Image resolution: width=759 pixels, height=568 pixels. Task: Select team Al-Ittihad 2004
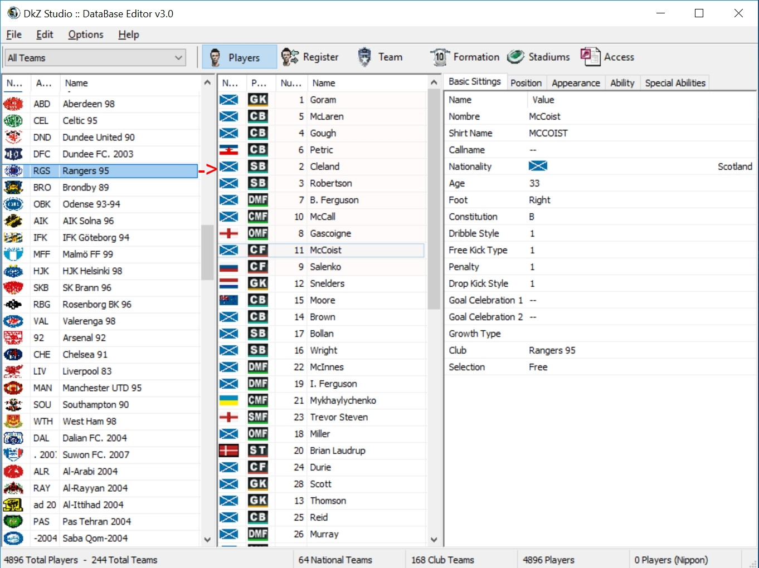click(100, 505)
